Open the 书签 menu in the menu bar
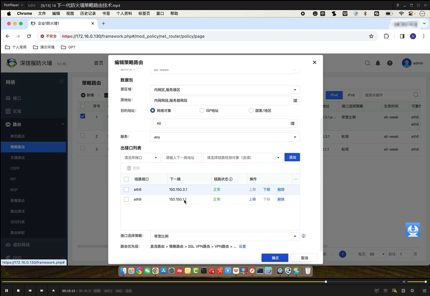Viewport: 430px width, 296px height. coord(106,13)
